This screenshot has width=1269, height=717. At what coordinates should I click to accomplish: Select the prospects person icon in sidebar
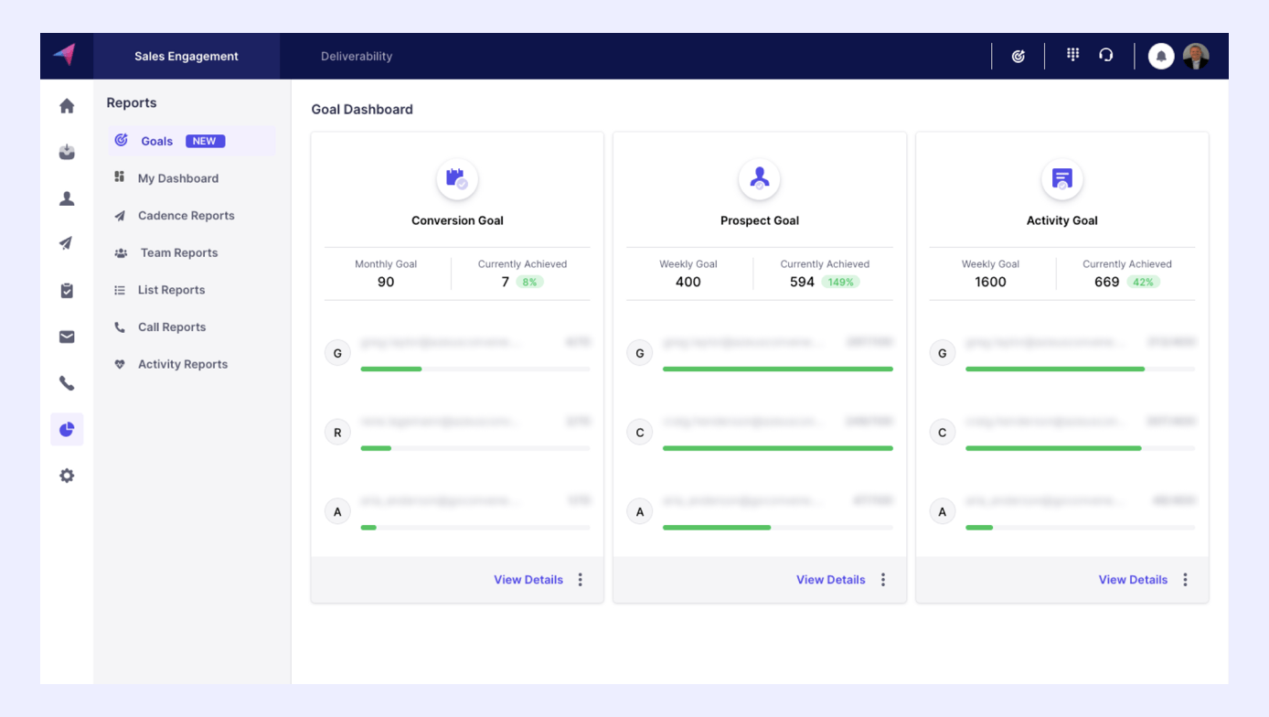pos(67,198)
